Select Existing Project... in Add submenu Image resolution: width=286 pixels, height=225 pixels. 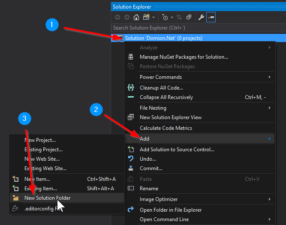coord(67,150)
